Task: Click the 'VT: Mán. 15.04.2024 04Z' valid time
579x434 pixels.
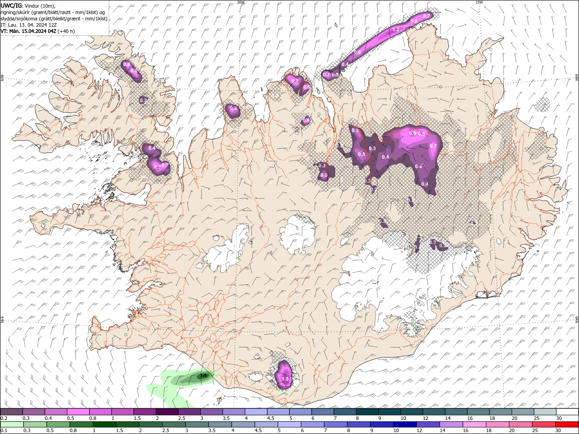Action: [28, 31]
